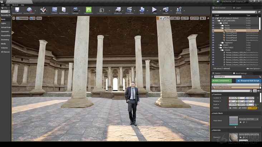Open the Lit view mode dropdown
Image resolution: width=262 pixels, height=147 pixels.
click(33, 18)
